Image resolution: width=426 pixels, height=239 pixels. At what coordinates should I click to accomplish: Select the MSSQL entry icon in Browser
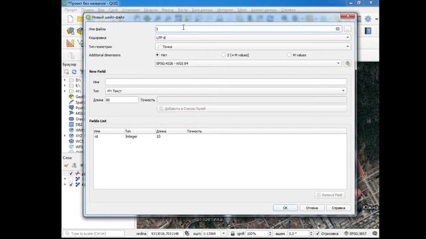tap(71, 114)
